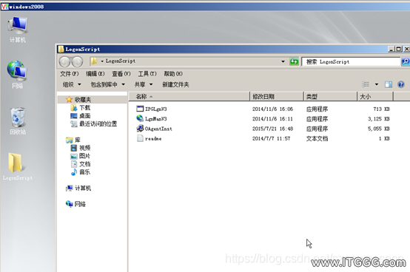Click 网络 in the navigation pane
The height and width of the screenshot is (272, 410).
click(75, 204)
